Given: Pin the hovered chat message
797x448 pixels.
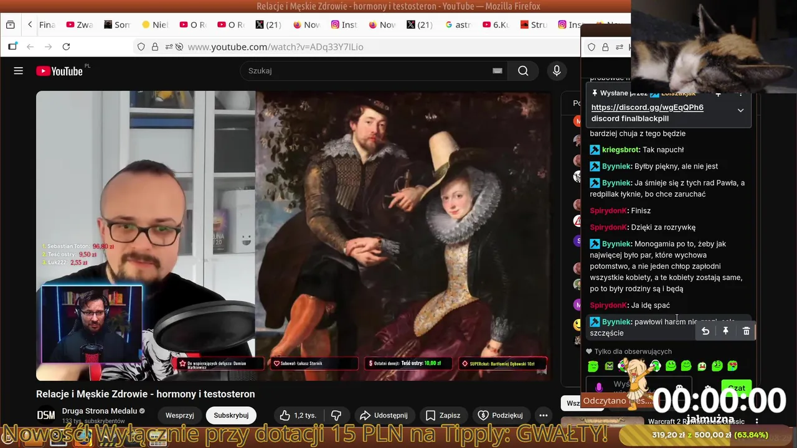Looking at the screenshot, I should (x=725, y=332).
